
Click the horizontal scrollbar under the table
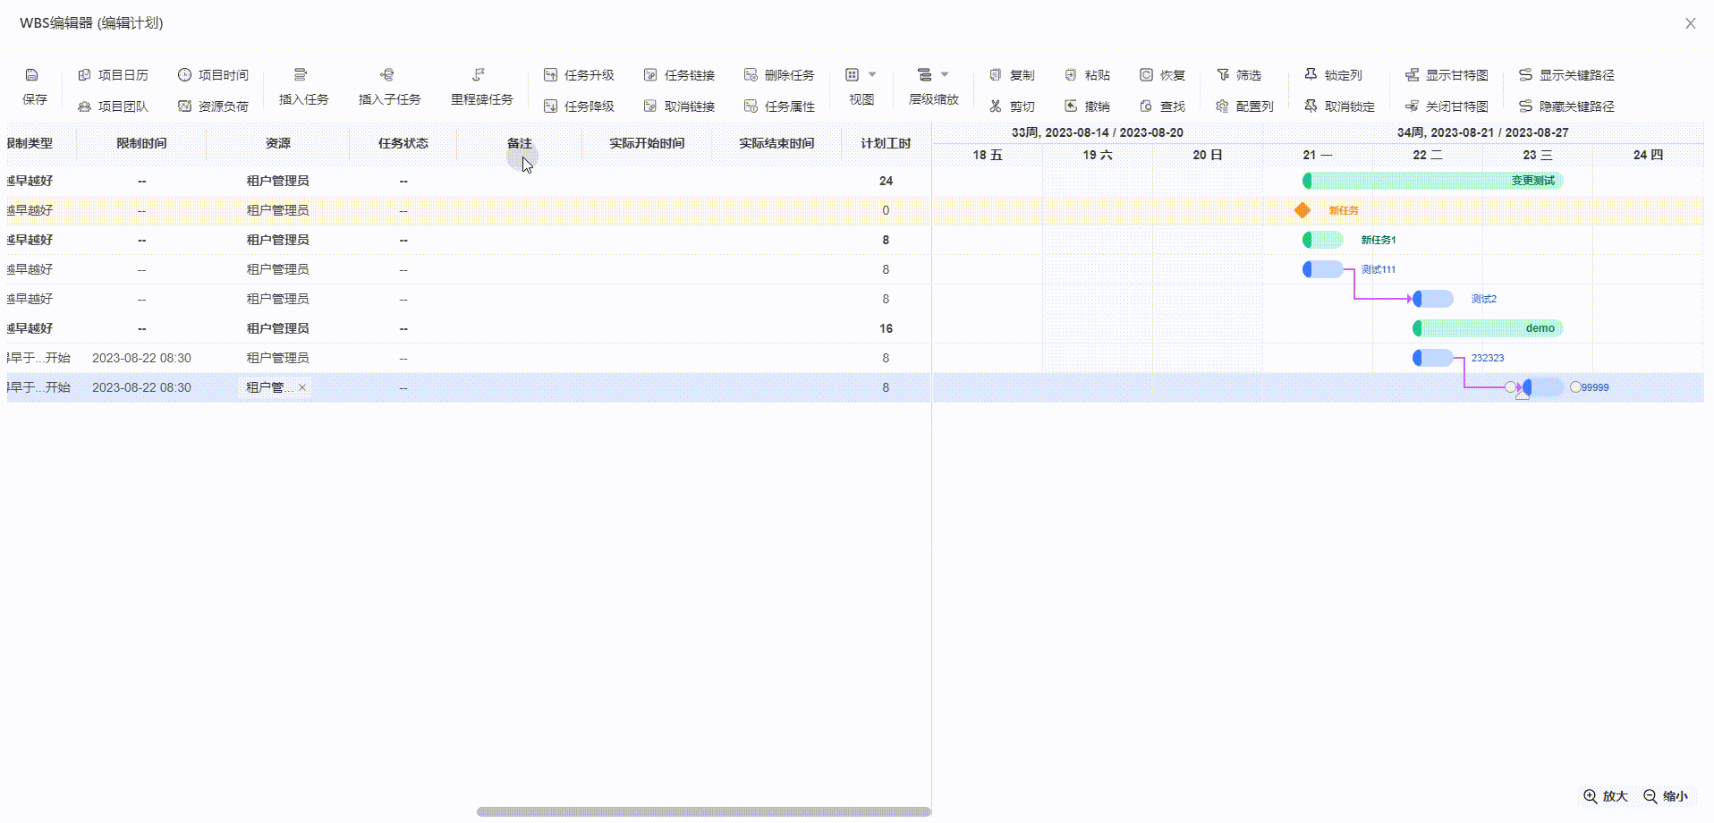coord(703,812)
